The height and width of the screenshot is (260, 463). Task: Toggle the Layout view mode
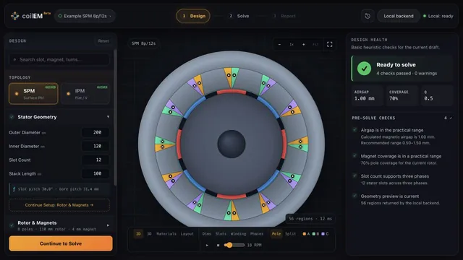[x=187, y=234]
